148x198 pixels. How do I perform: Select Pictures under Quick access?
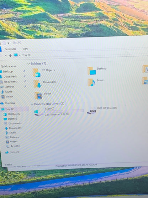coord(9,87)
